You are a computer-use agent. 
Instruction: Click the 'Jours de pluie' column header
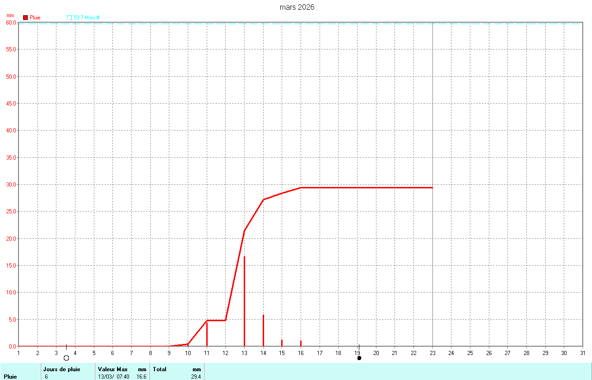(x=62, y=369)
